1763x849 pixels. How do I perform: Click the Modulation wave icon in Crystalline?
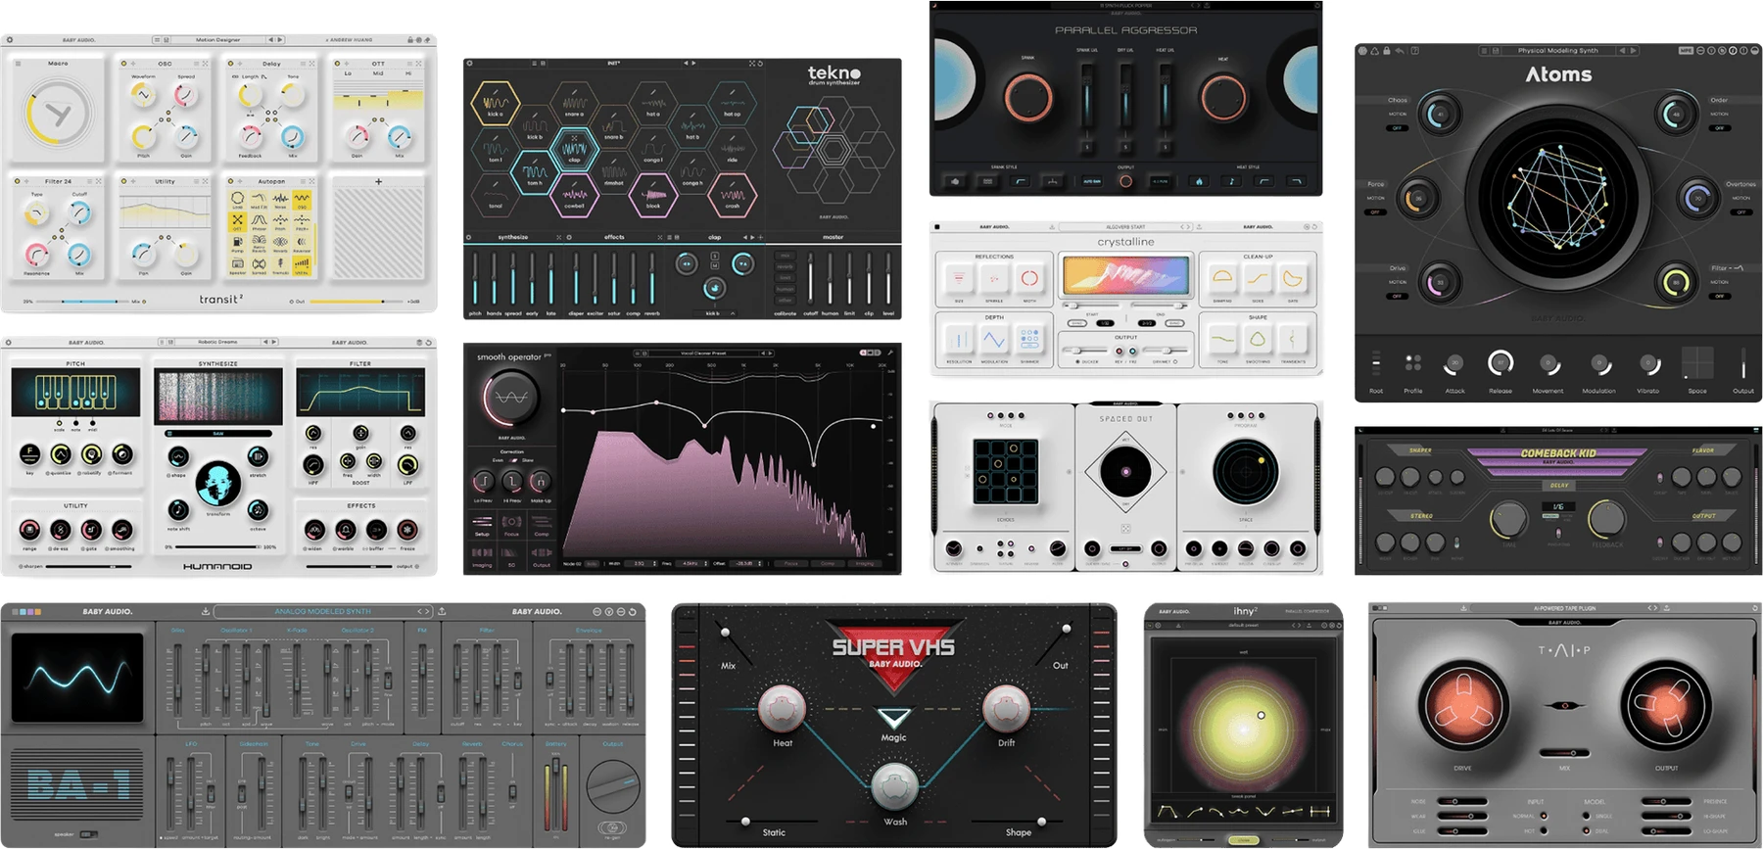(994, 339)
